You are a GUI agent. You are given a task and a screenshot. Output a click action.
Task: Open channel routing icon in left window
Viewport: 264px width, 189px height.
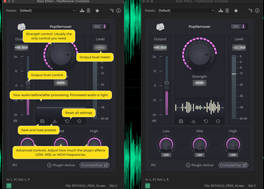[111, 10]
